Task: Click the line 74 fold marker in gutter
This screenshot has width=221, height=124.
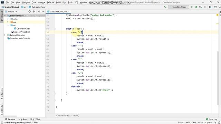Action: pos(55,93)
